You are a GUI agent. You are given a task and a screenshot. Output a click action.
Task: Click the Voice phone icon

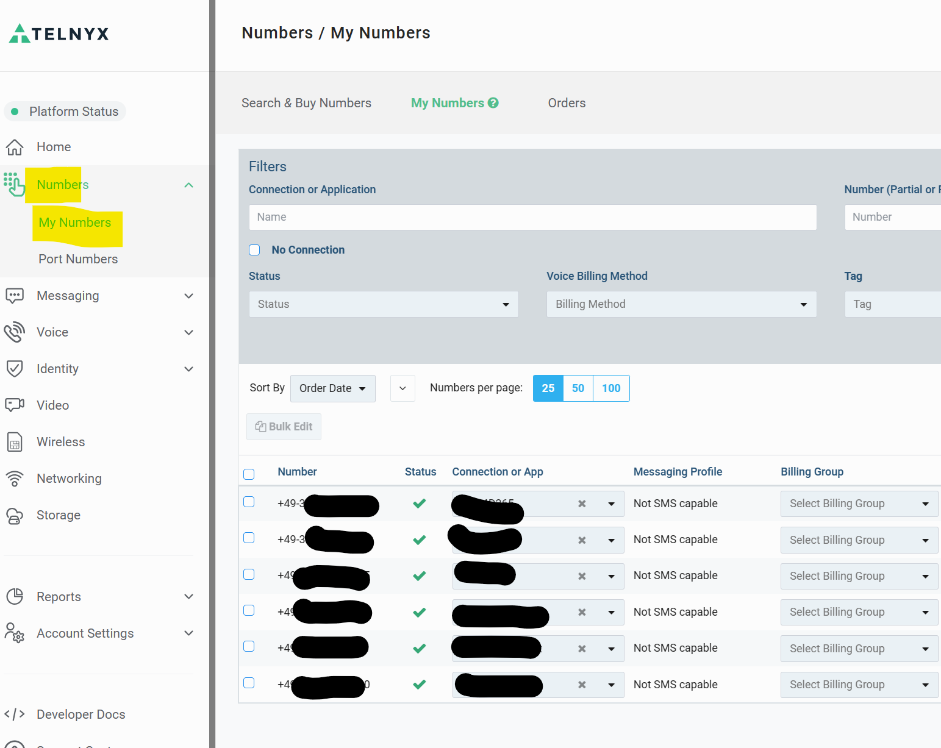(x=15, y=332)
